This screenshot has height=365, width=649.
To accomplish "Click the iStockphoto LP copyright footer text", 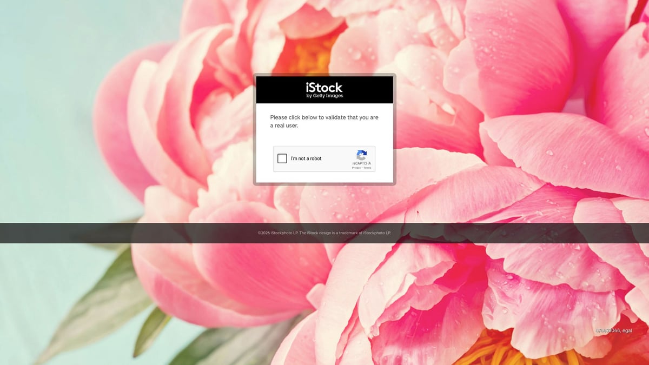I will [x=325, y=233].
